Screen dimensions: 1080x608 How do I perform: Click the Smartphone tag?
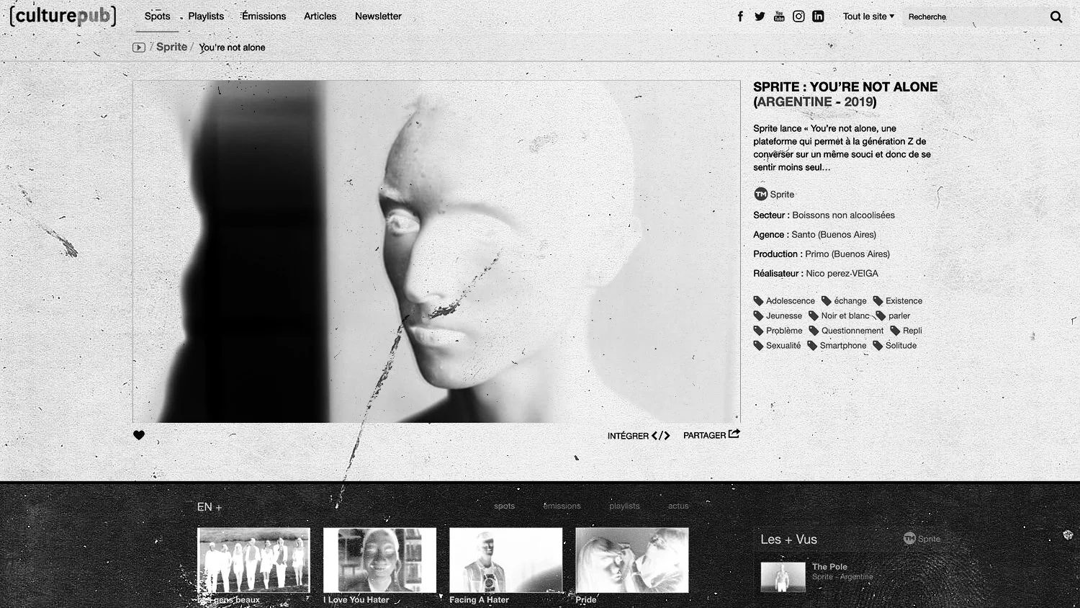[x=837, y=346]
